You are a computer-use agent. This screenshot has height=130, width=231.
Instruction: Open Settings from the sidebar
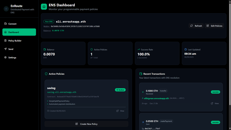click(x=12, y=57)
